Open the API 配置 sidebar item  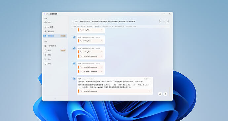coord(55,27)
